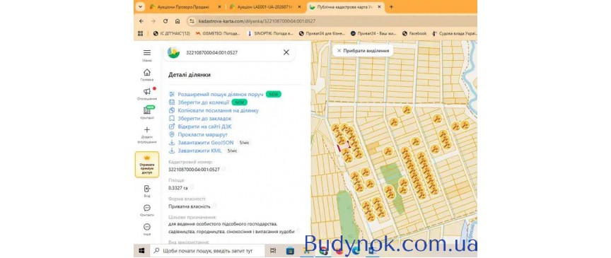Close the Публічна кадастрова карта tab
Screen dimensions: 611x258
coord(380,6)
